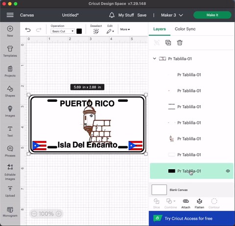Click the Canvas label in header

27,15
